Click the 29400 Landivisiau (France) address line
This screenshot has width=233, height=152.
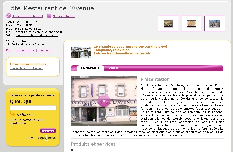25,44
